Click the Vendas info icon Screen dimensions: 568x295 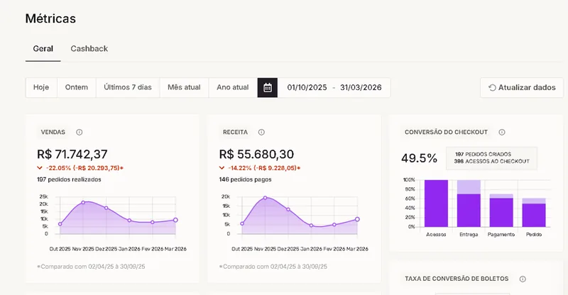coord(80,132)
